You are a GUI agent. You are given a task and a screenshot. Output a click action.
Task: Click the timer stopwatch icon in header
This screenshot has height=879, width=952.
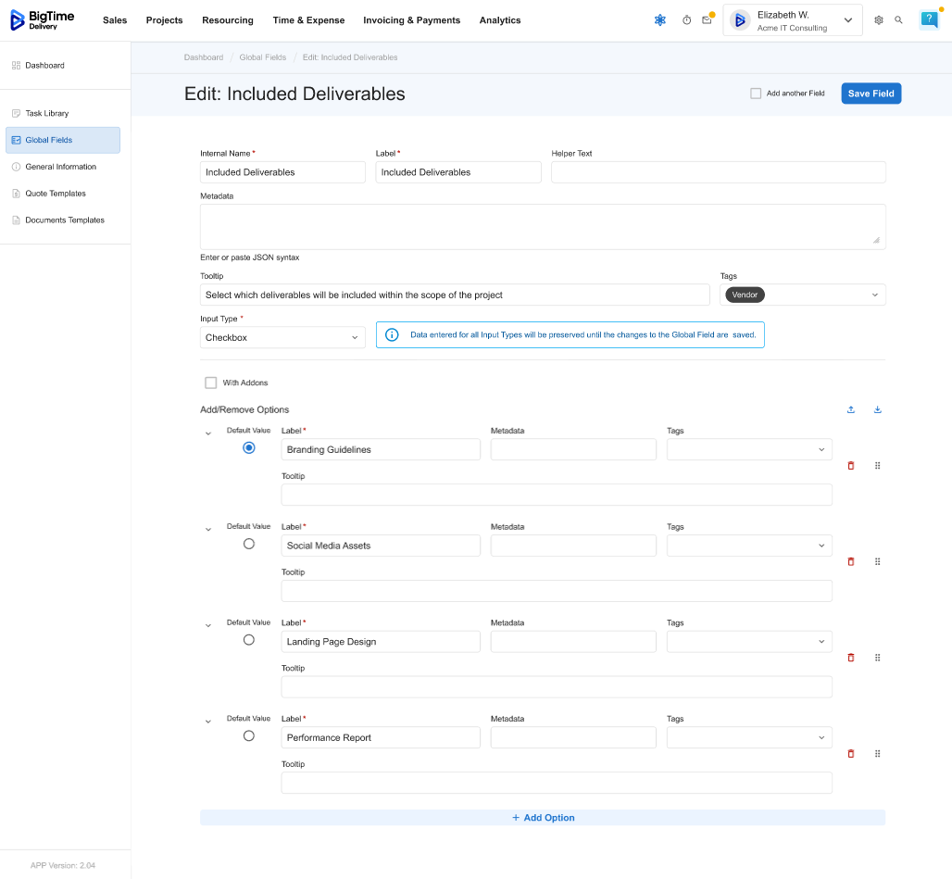[686, 20]
